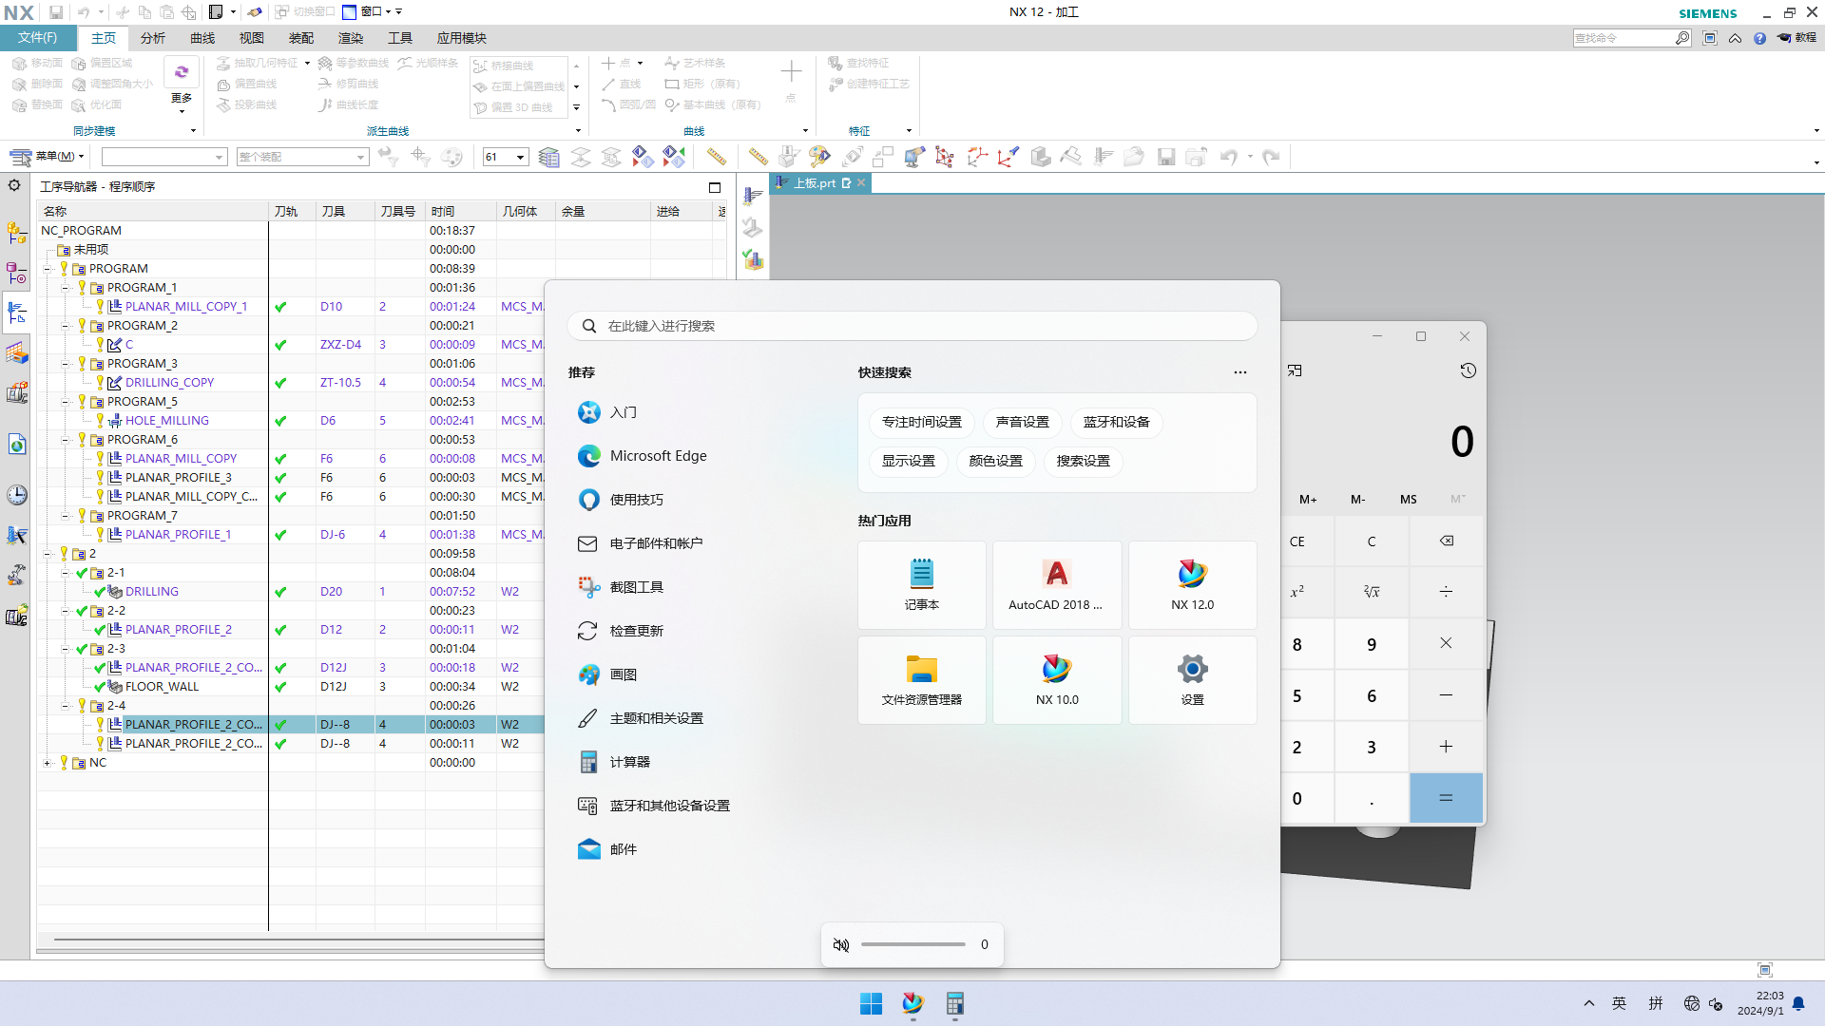1825x1026 pixels.
Task: Click the calculator equals button
Action: click(1446, 798)
